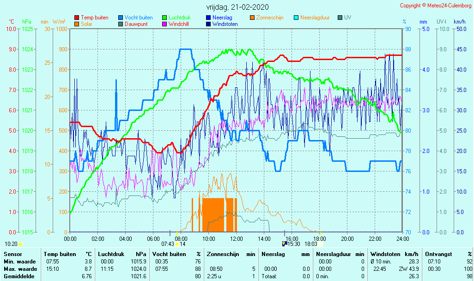Click the sun icon beside 10:20

[21, 244]
